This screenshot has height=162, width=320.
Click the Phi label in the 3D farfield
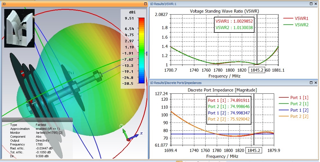click(70, 73)
